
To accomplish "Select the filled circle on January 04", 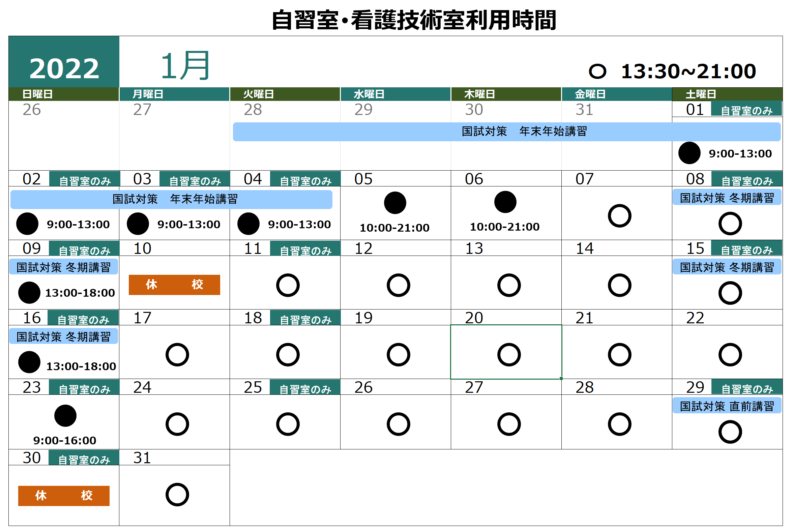I will tap(248, 224).
